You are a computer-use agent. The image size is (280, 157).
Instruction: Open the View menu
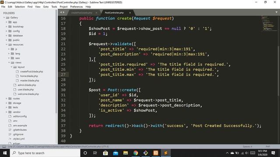38,7
